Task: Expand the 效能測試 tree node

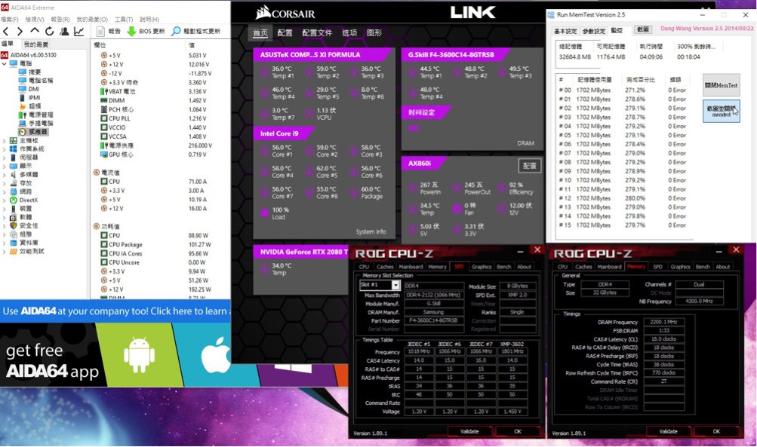Action: click(5, 251)
